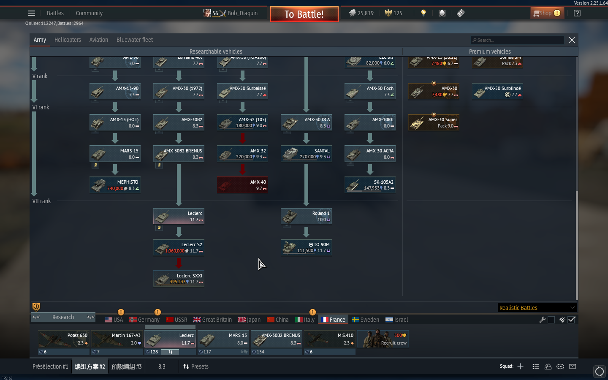The height and width of the screenshot is (380, 608).
Task: Open the mail envelope icon
Action: tap(573, 366)
